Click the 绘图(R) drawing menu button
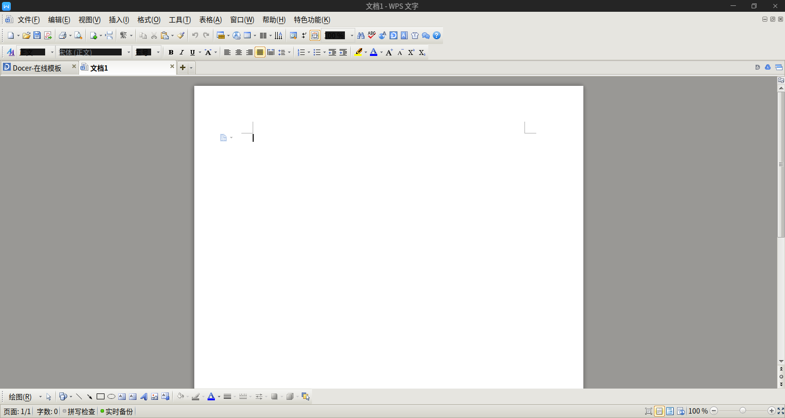The width and height of the screenshot is (785, 418). pyautogui.click(x=20, y=396)
